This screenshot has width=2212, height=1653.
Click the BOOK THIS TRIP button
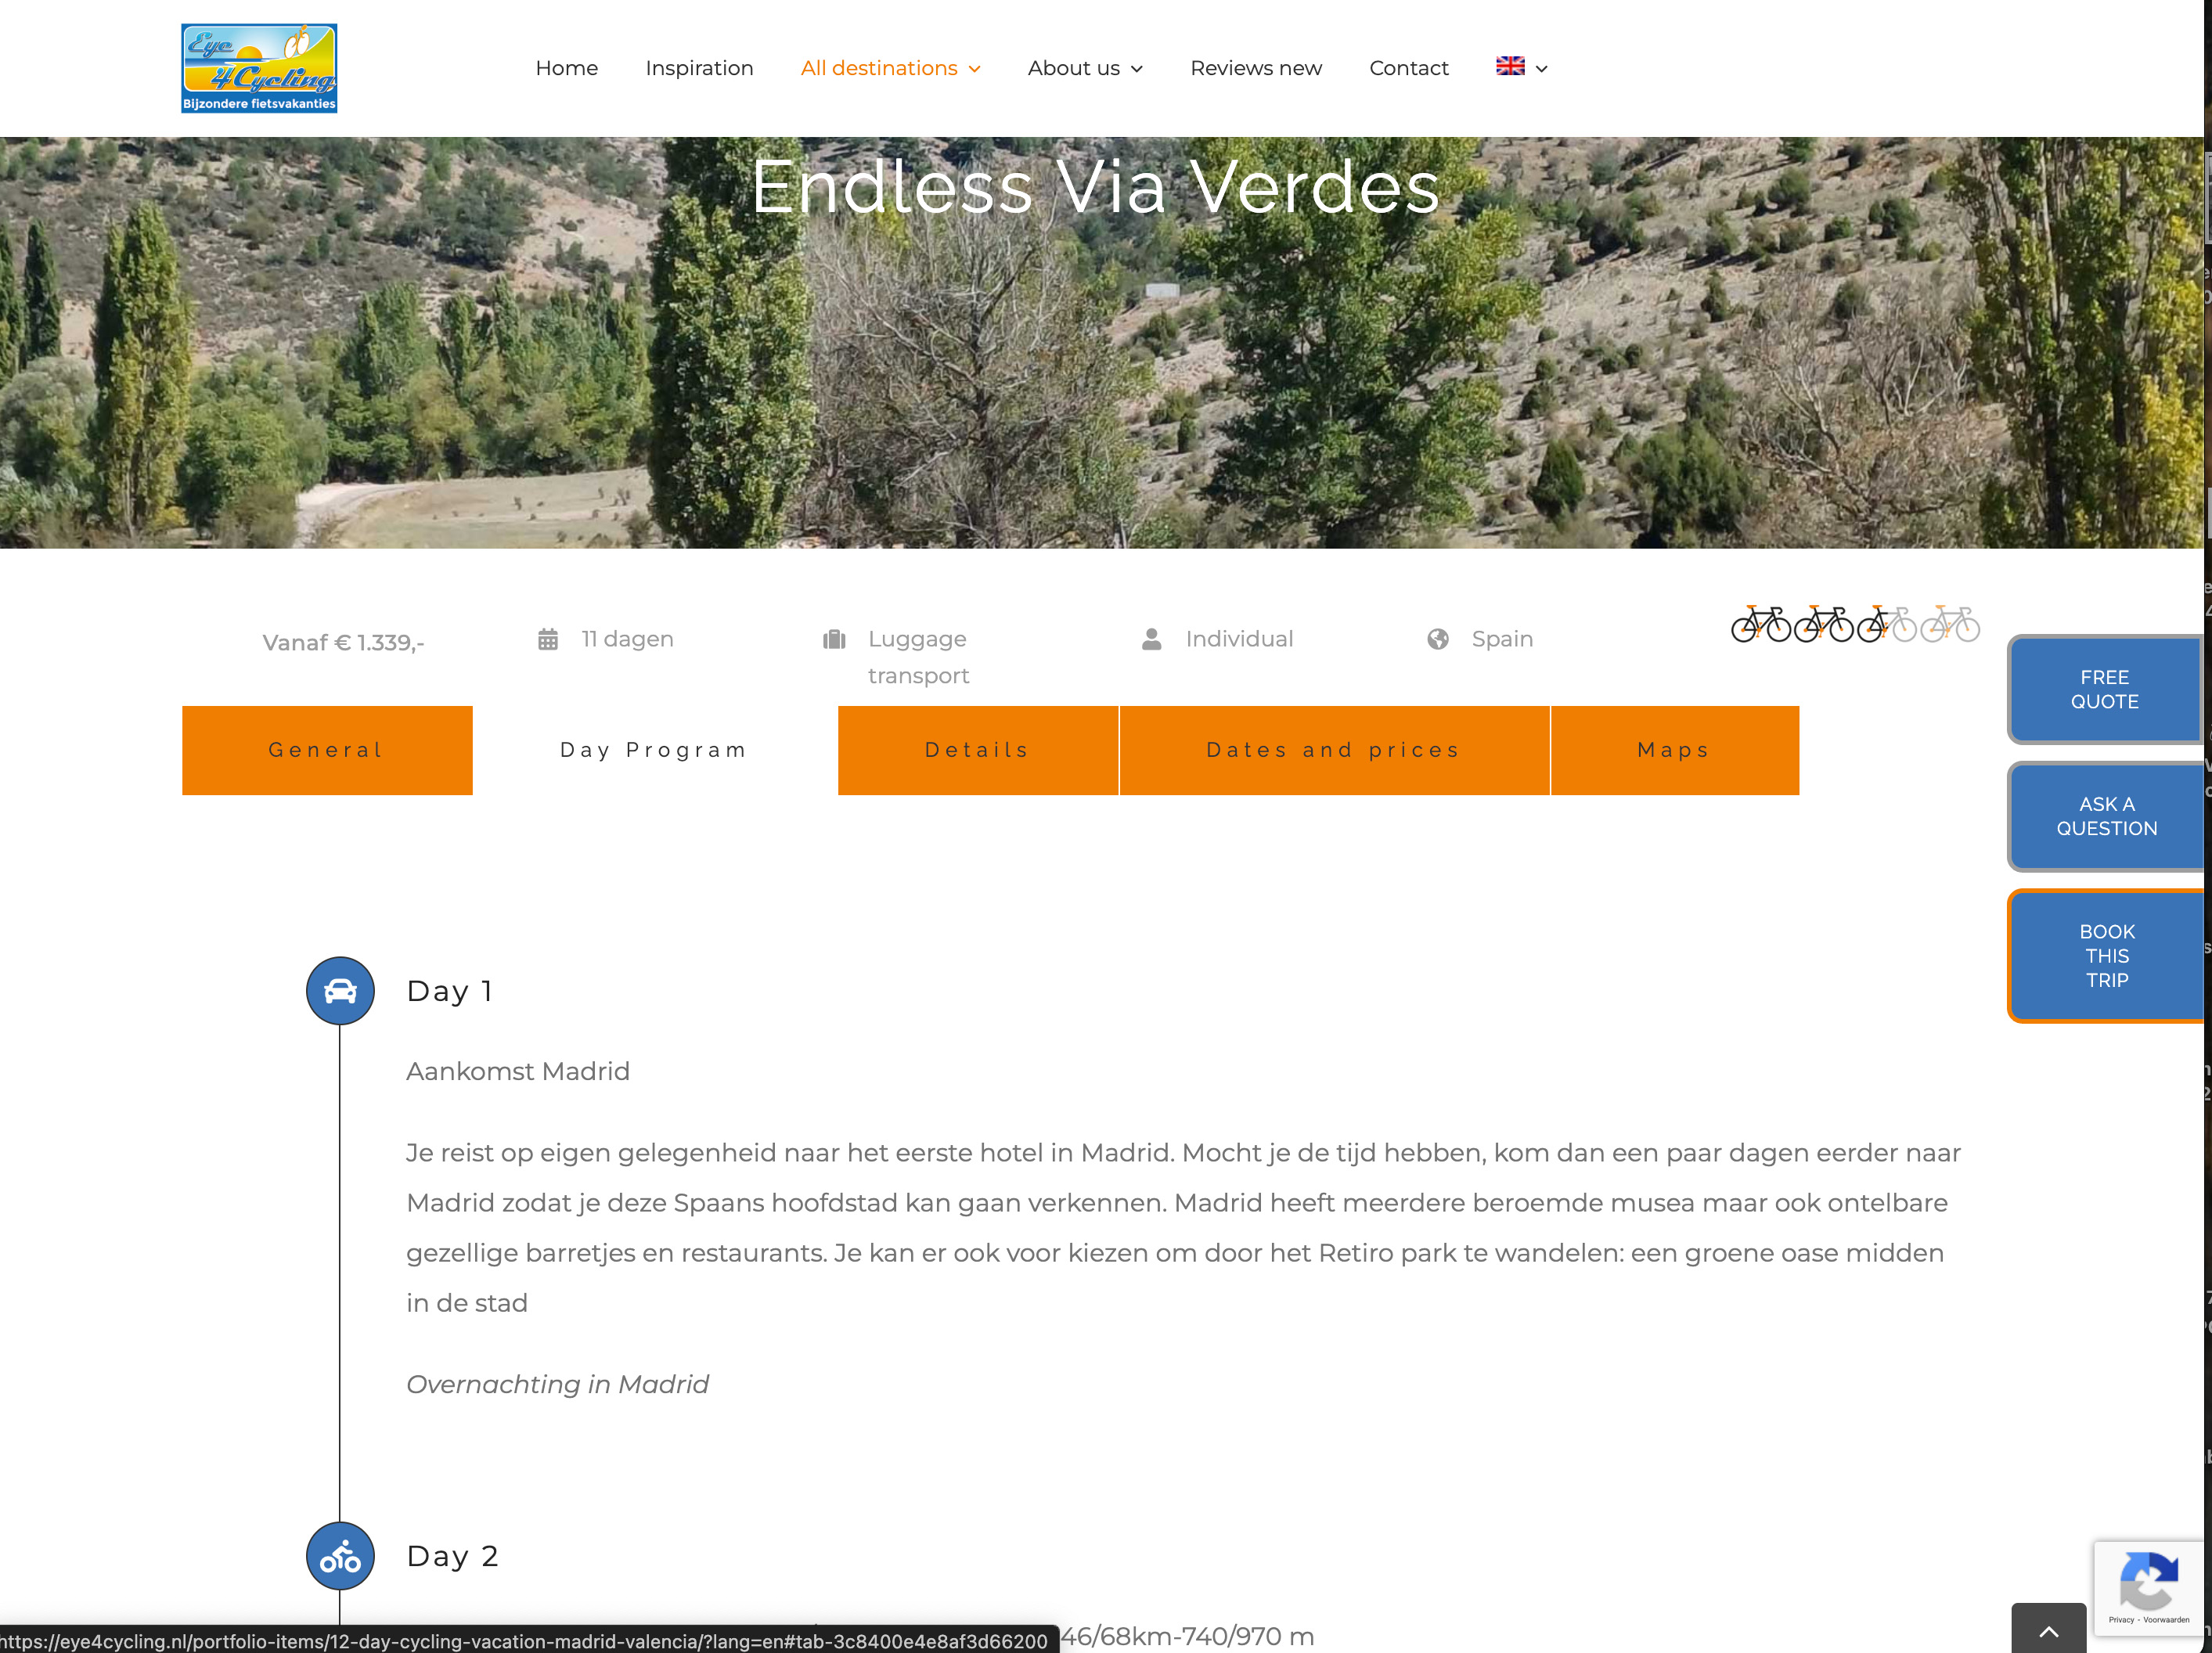tap(2106, 956)
